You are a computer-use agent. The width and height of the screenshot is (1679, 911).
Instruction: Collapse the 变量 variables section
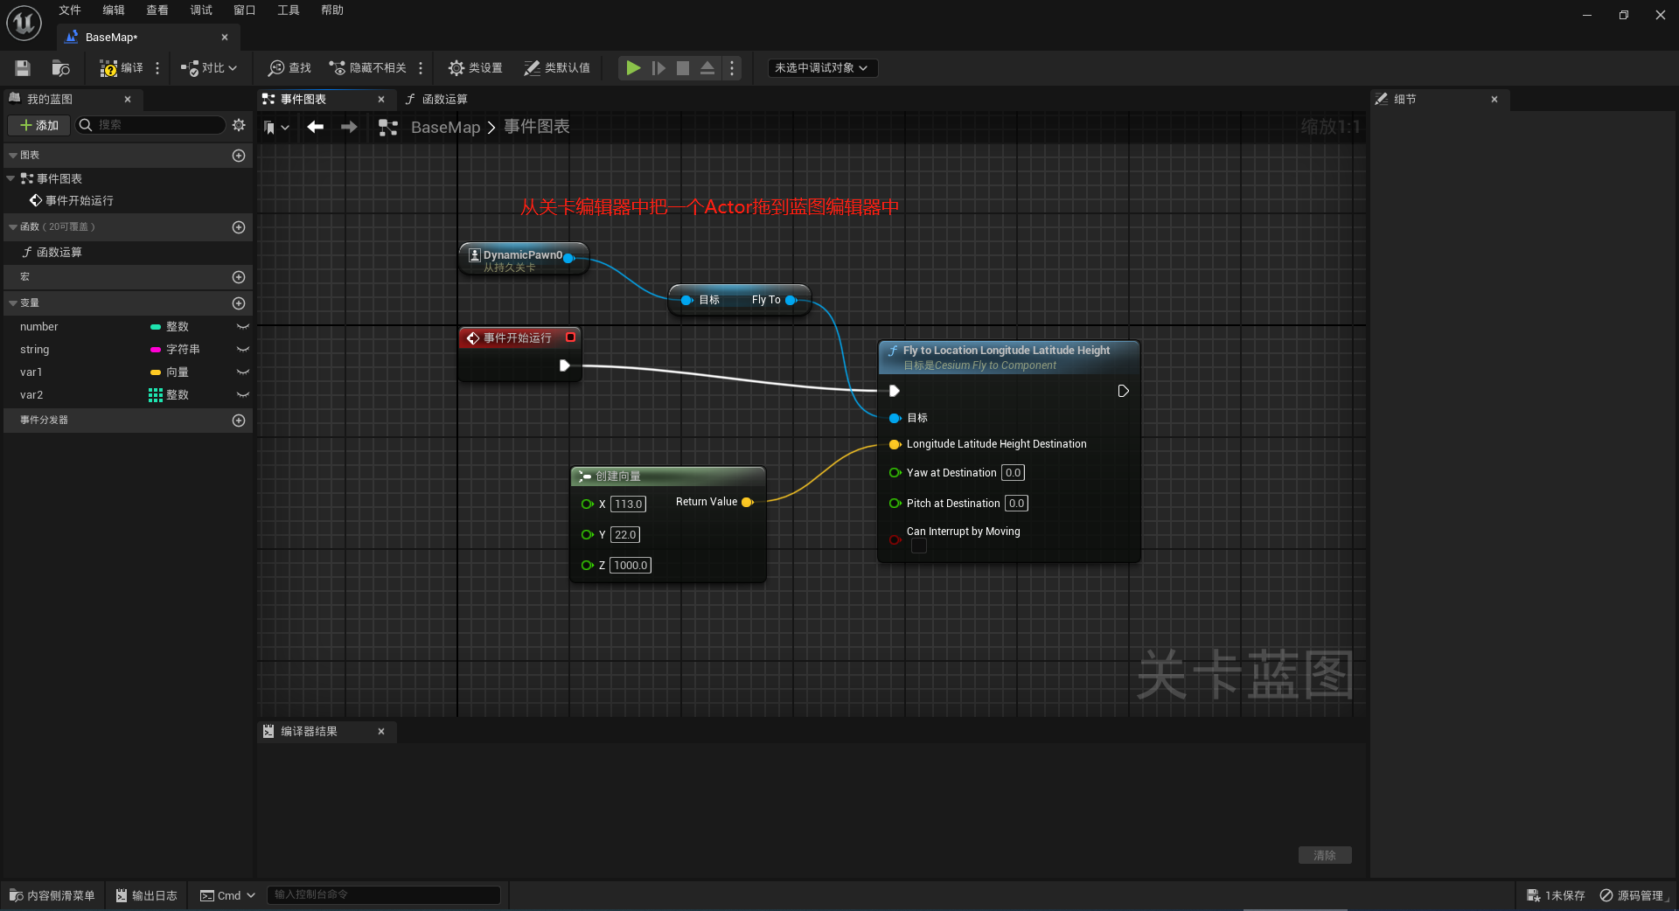click(13, 303)
